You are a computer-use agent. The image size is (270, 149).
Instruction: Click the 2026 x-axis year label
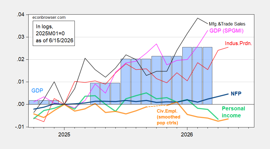click(x=187, y=134)
